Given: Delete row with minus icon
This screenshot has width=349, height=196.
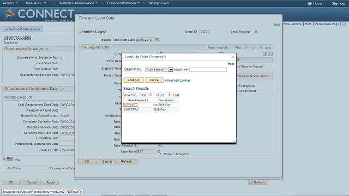Looking at the screenshot, I should (270, 54).
